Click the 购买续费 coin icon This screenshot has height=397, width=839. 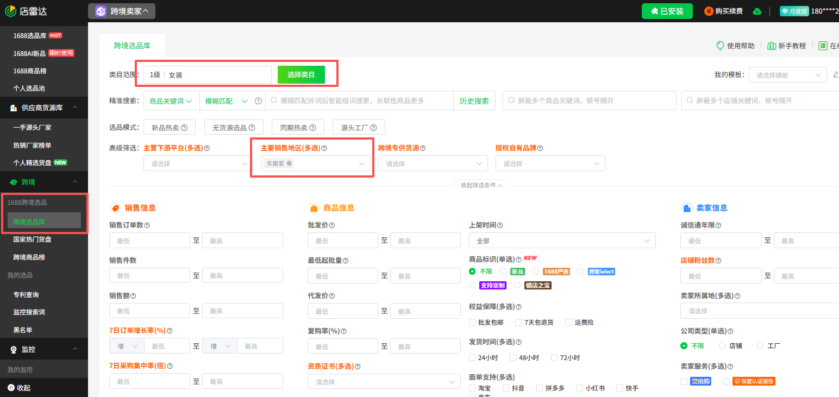tap(709, 11)
